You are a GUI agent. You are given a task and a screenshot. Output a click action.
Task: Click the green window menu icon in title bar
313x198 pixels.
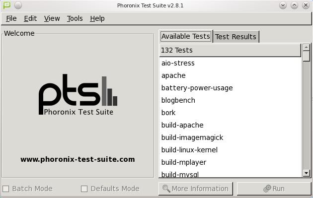[x=7, y=5]
